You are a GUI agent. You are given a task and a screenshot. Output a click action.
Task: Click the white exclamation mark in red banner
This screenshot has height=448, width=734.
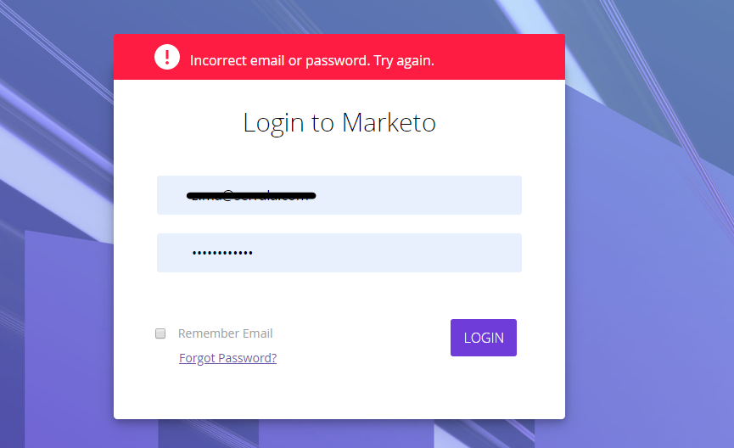(167, 57)
